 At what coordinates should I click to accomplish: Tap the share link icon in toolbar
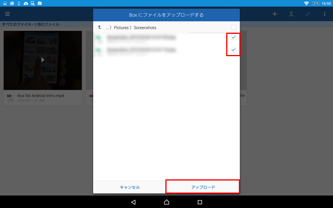click(308, 14)
